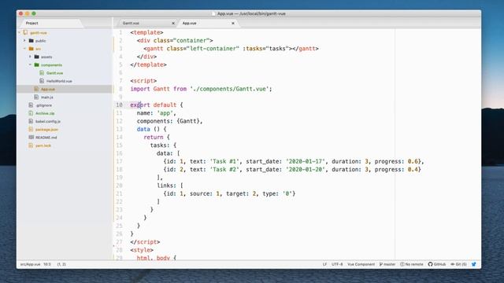Click the document icon in window title bar
The width and height of the screenshot is (504, 283).
click(x=213, y=14)
